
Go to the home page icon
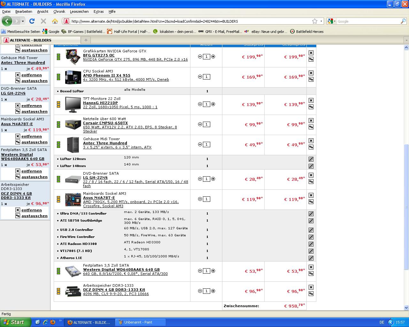tap(55, 21)
